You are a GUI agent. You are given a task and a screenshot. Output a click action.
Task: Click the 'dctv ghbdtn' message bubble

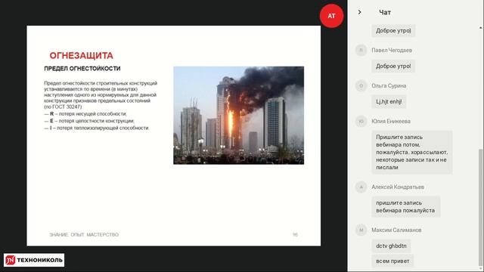point(391,246)
